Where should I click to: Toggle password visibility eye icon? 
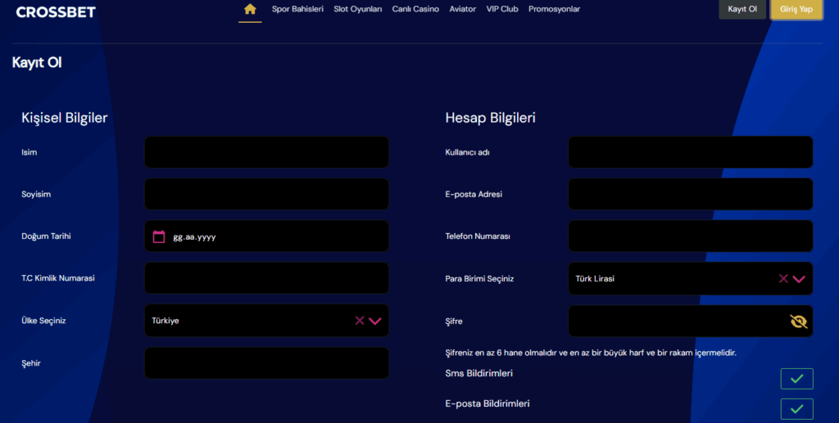798,321
